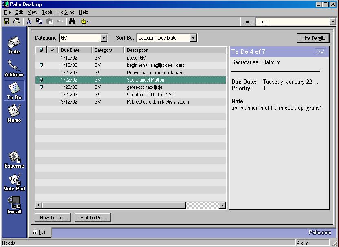Viewport: 339px width, 247px height.
Task: Click the Print toolbar icon
Action: pos(17,21)
